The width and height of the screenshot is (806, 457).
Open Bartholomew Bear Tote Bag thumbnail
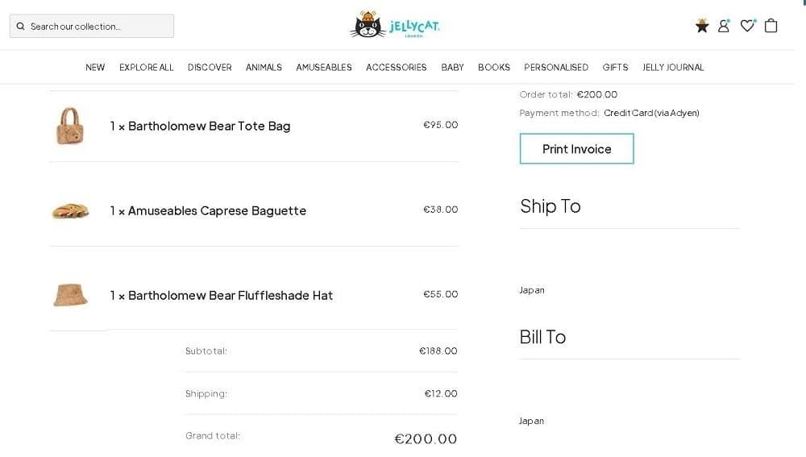pyautogui.click(x=70, y=127)
